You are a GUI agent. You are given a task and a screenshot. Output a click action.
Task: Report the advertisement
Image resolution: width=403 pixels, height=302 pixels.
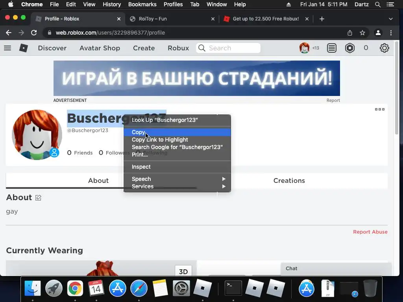coord(333,100)
